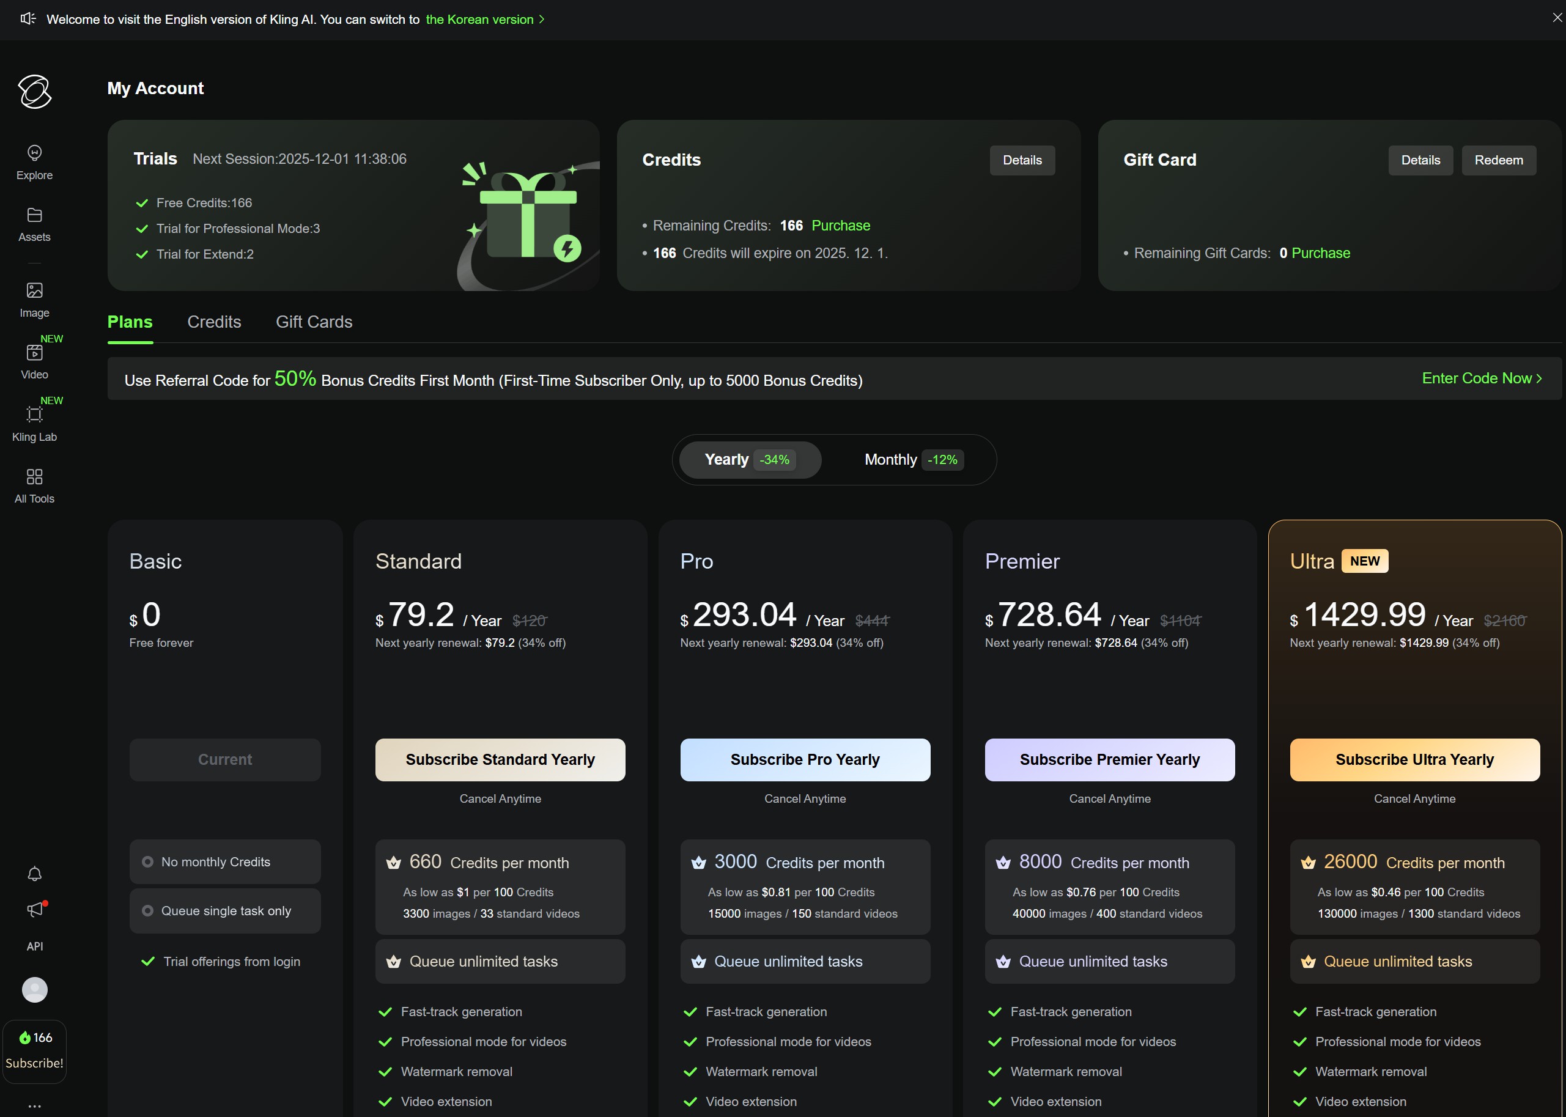Select the Image generation tool

point(34,299)
